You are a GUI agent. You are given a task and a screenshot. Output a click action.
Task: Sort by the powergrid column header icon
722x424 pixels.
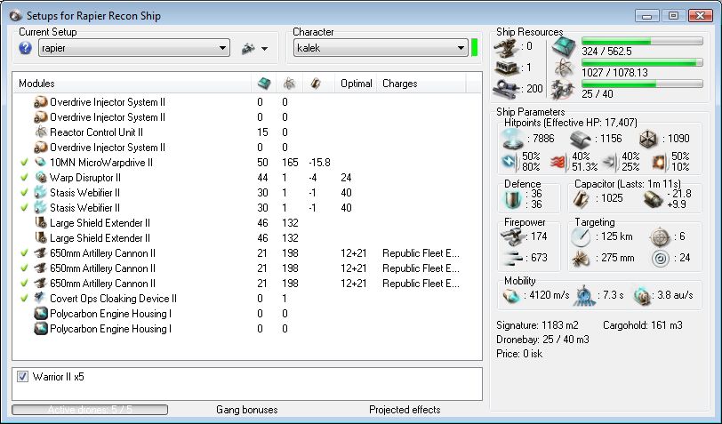[289, 84]
